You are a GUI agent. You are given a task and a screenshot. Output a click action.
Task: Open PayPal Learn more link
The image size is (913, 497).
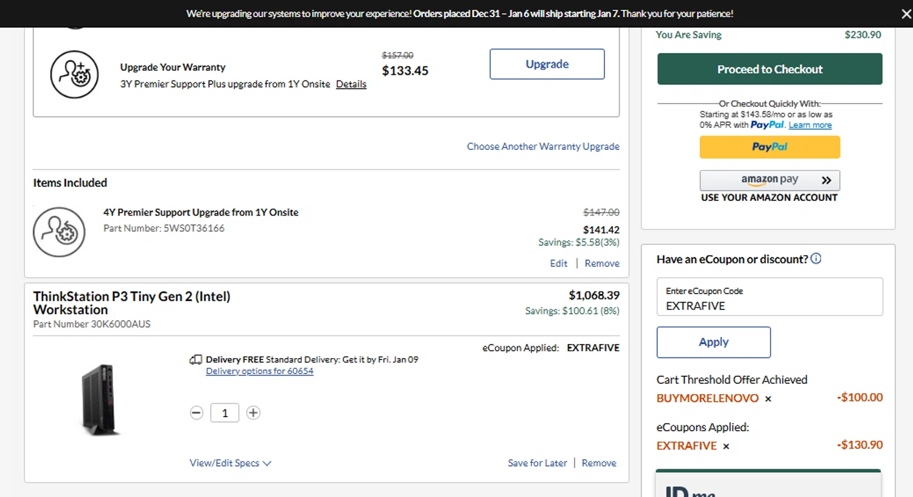[810, 125]
